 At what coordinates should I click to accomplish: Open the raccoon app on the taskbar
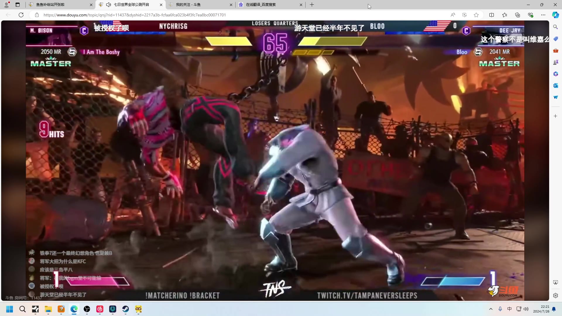[x=138, y=309]
